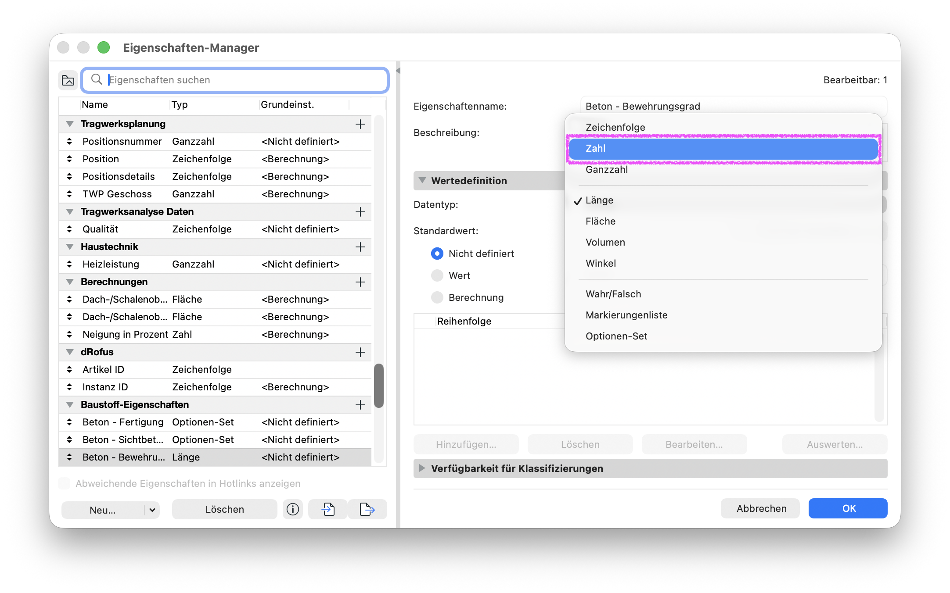This screenshot has height=593, width=950.
Task: Choose Ganzzahl from datatype menu
Action: click(723, 169)
